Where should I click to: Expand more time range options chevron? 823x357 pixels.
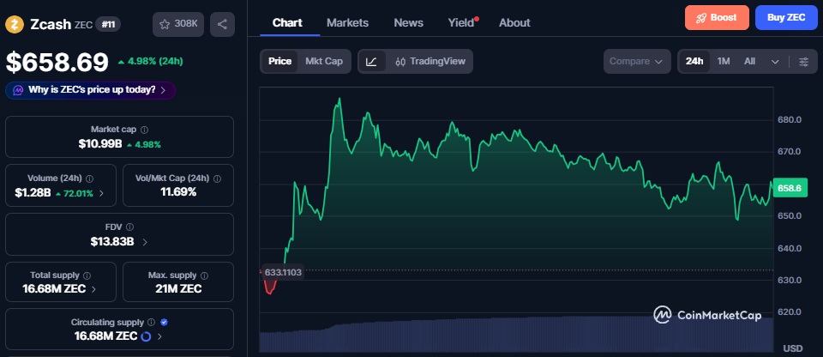(x=775, y=62)
